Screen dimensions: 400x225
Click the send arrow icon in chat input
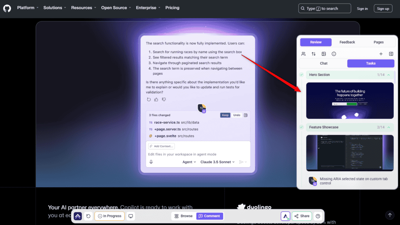(x=241, y=162)
